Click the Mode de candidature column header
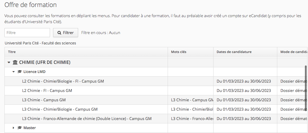Image resolution: width=308 pixels, height=133 pixels. (292, 52)
